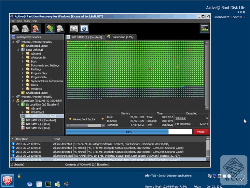Expand the Program Files folder node
This screenshot has width=250, height=188.
click(x=23, y=73)
